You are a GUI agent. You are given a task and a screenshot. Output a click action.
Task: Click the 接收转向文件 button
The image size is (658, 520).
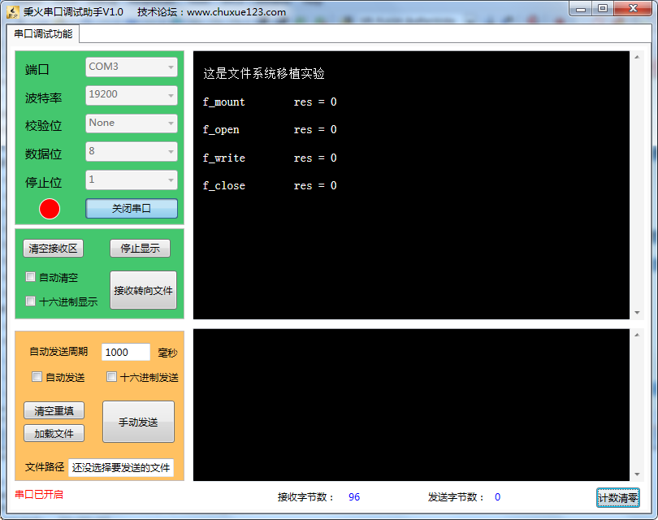tap(143, 290)
